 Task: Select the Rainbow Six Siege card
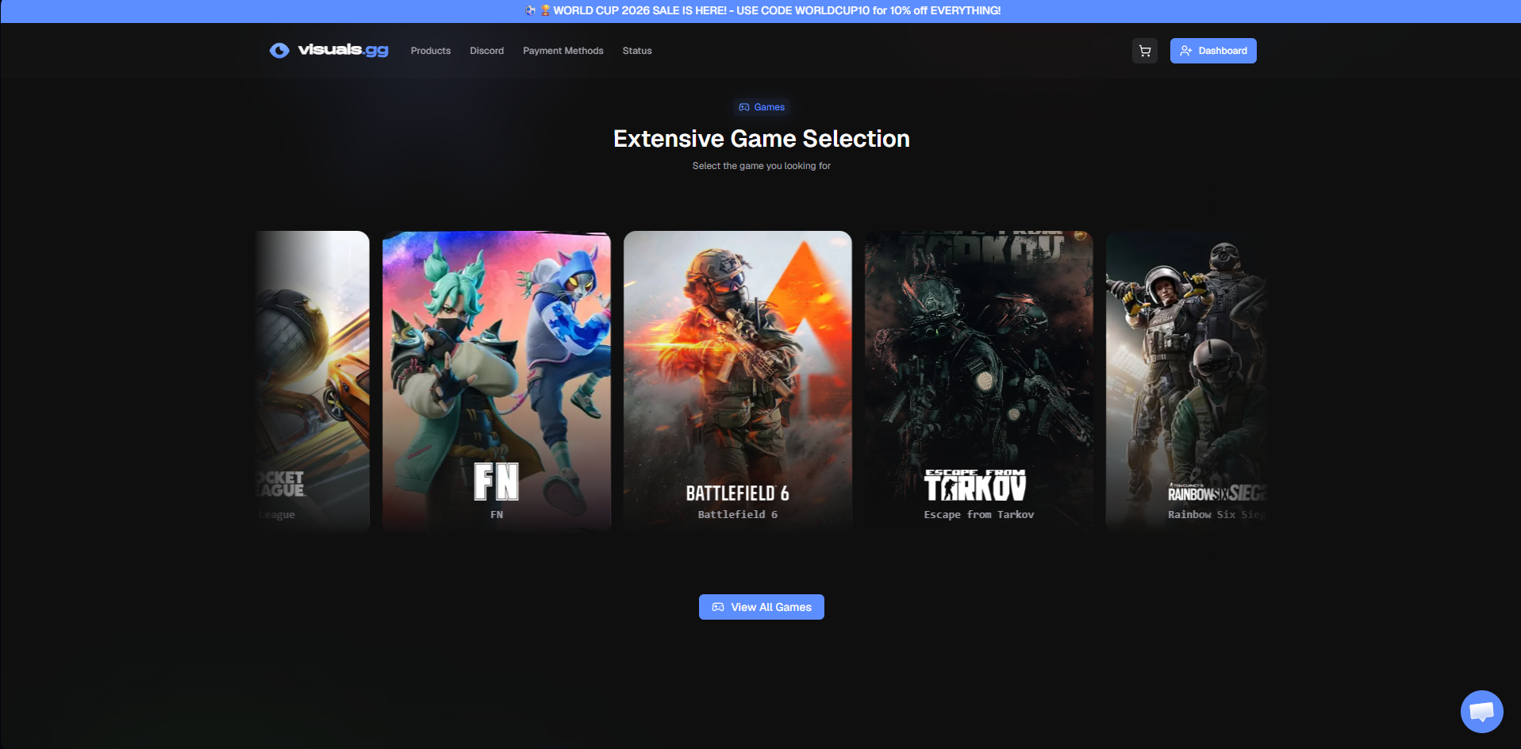pos(1186,381)
